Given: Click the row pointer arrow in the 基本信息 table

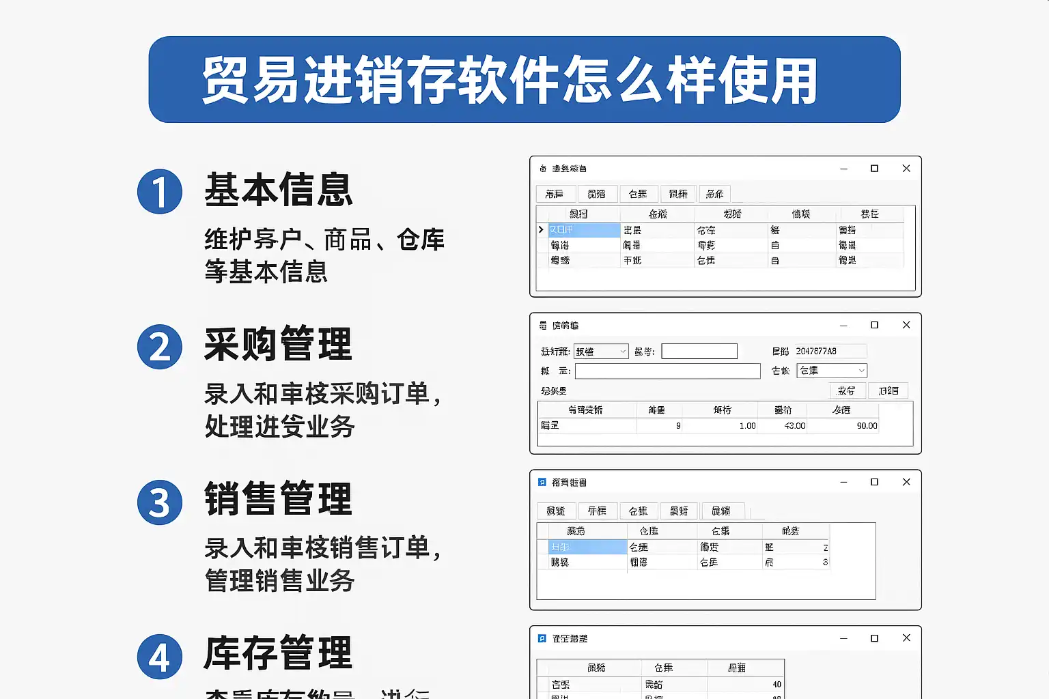Looking at the screenshot, I should point(542,230).
